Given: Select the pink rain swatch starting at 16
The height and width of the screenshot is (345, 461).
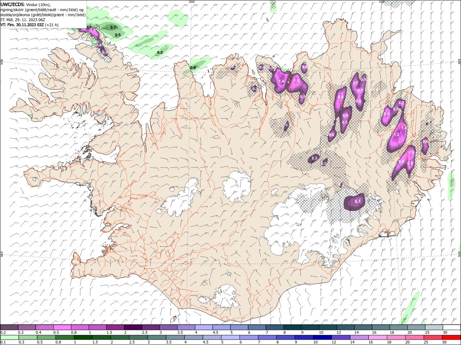Looking at the screenshot, I should pos(378,337).
